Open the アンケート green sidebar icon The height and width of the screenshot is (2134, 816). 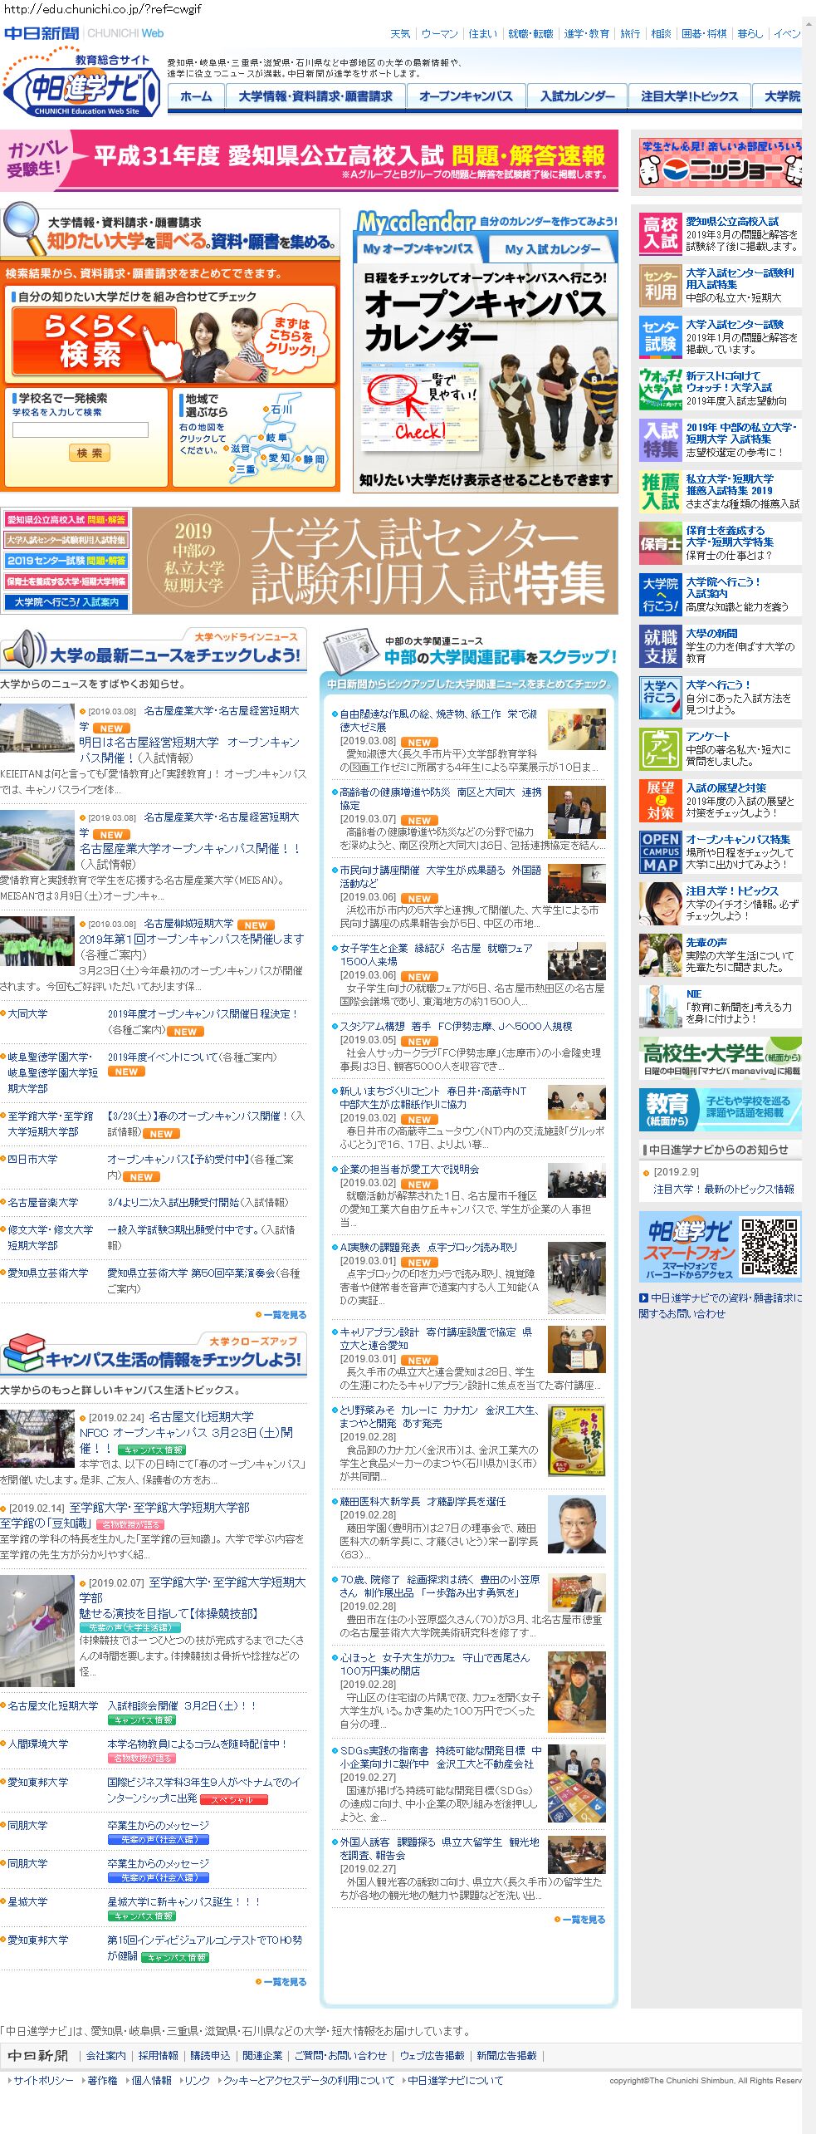point(660,748)
